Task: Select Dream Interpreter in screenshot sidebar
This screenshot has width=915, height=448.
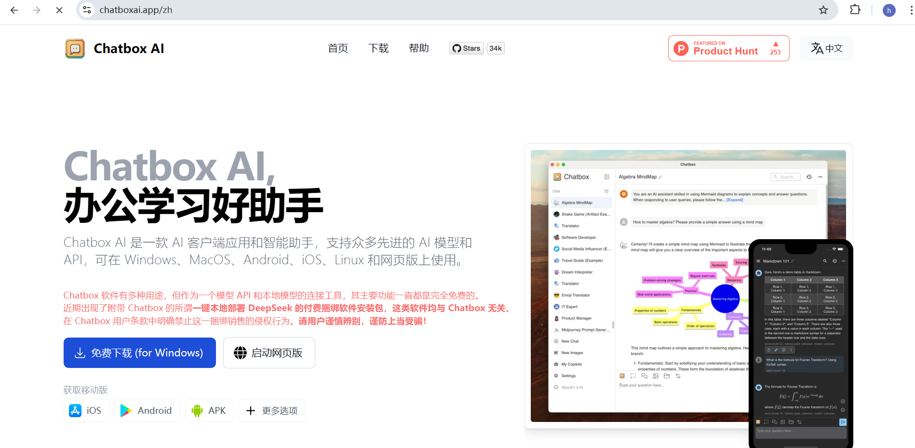Action: coord(581,272)
